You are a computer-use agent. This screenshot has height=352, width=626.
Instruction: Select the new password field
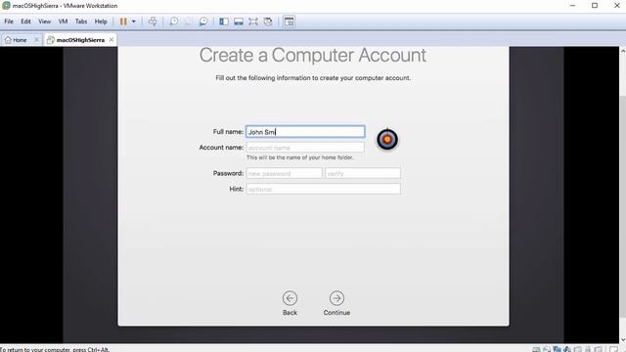click(x=284, y=173)
